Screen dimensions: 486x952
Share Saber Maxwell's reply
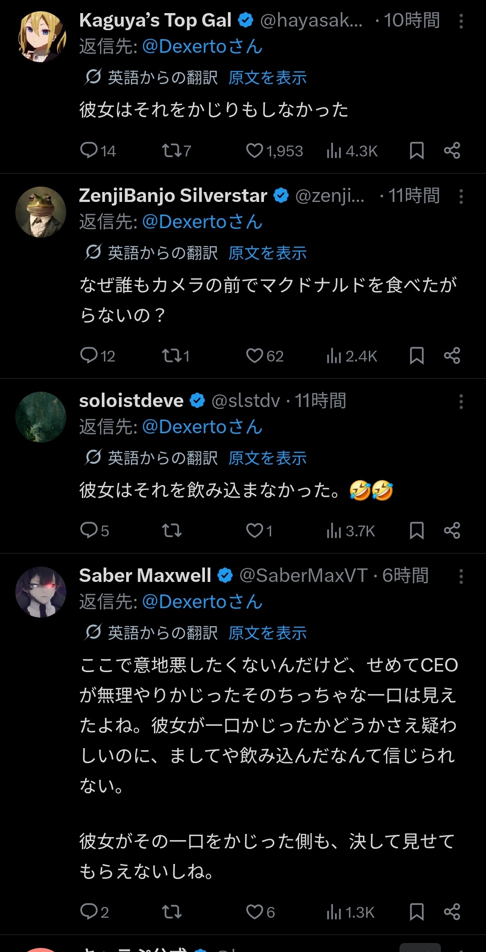tap(452, 912)
